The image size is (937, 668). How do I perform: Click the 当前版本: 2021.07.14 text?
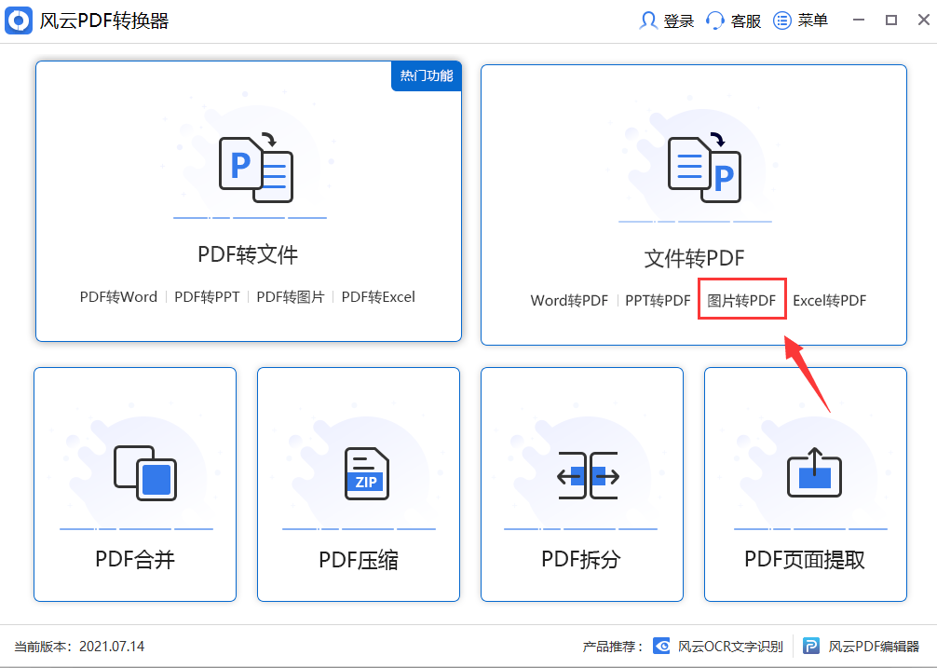click(x=79, y=647)
